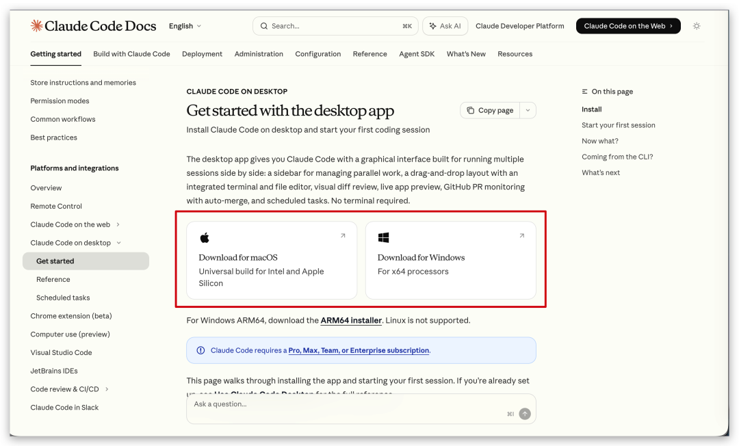This screenshot has width=739, height=446.
Task: Click the external arrow on macOS card
Action: (x=343, y=236)
